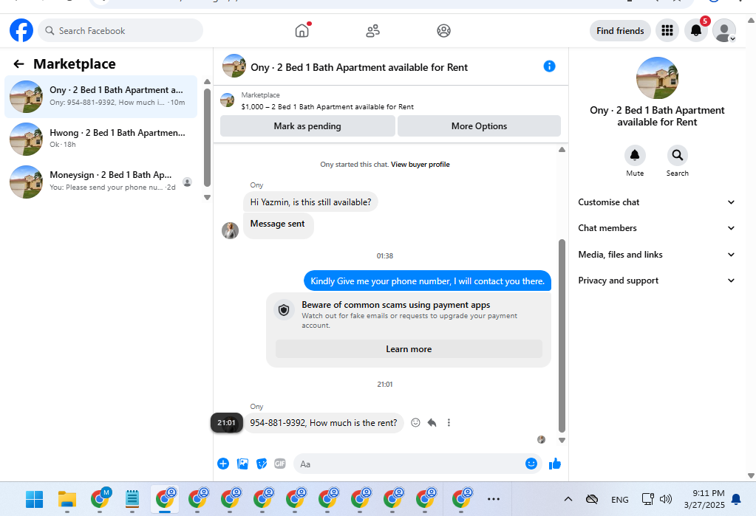Open the Groups icon in top navigation
This screenshot has width=756, height=516.
point(443,31)
